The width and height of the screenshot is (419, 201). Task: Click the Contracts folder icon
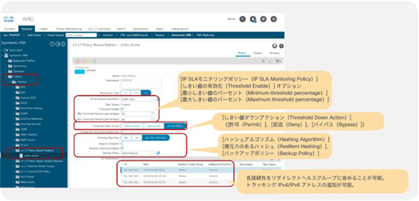[x=10, y=71]
